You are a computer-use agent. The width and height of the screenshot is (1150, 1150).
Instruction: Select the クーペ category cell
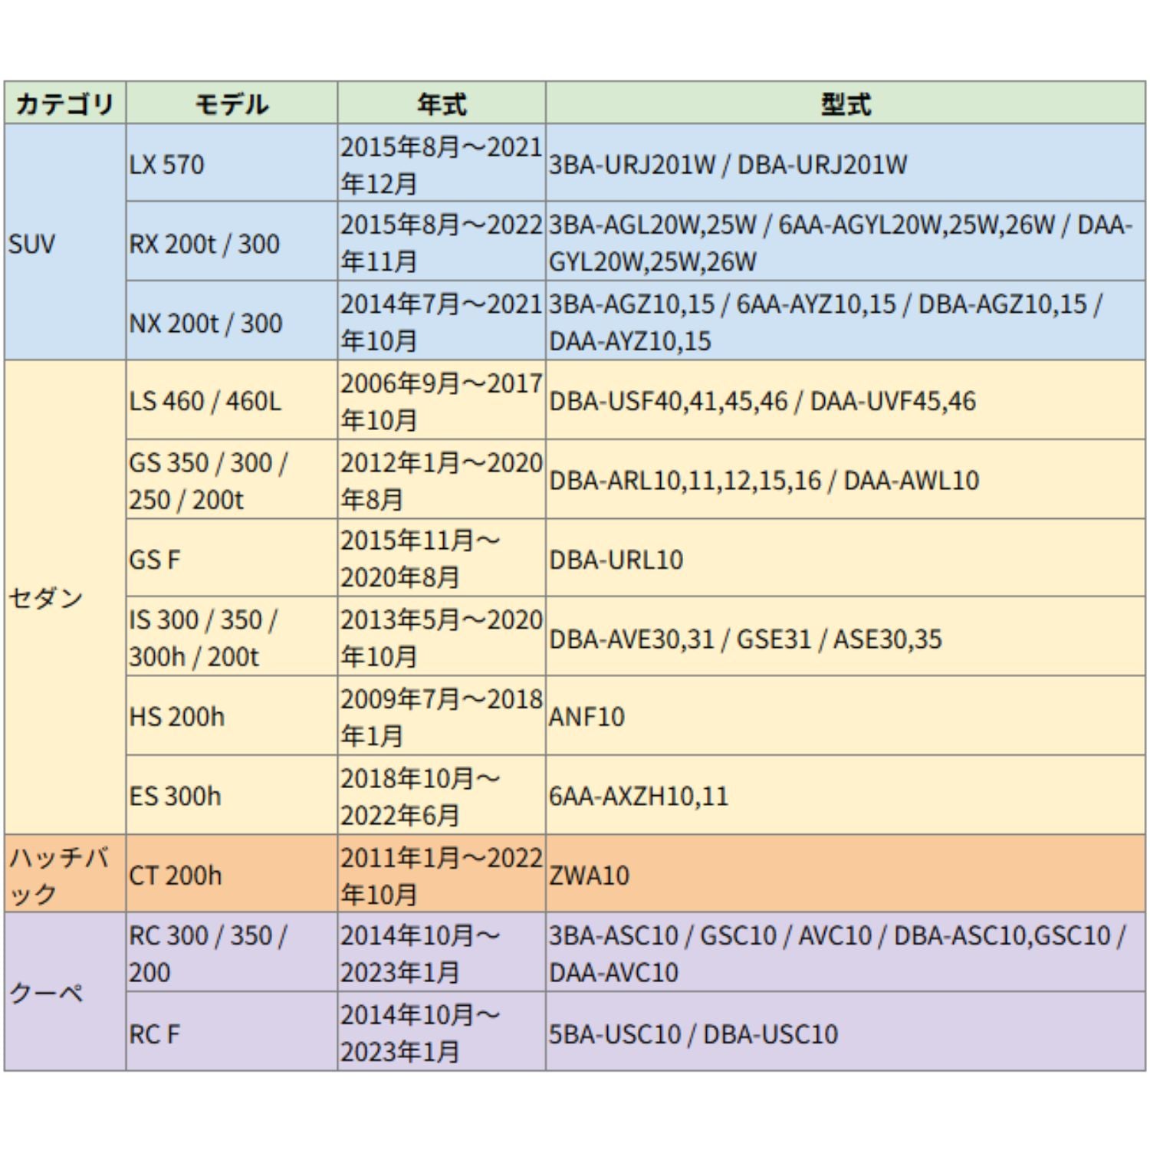[65, 992]
